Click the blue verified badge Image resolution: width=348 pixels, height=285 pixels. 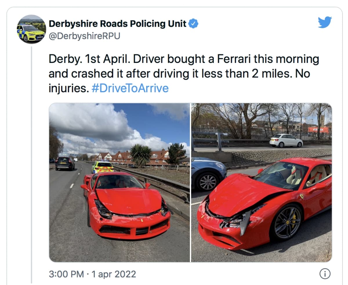[193, 24]
